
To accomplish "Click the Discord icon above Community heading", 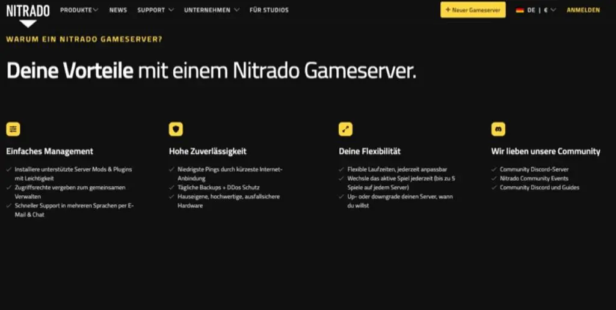I will (x=498, y=129).
